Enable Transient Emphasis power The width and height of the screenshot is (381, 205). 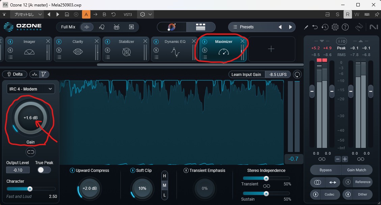(186, 171)
